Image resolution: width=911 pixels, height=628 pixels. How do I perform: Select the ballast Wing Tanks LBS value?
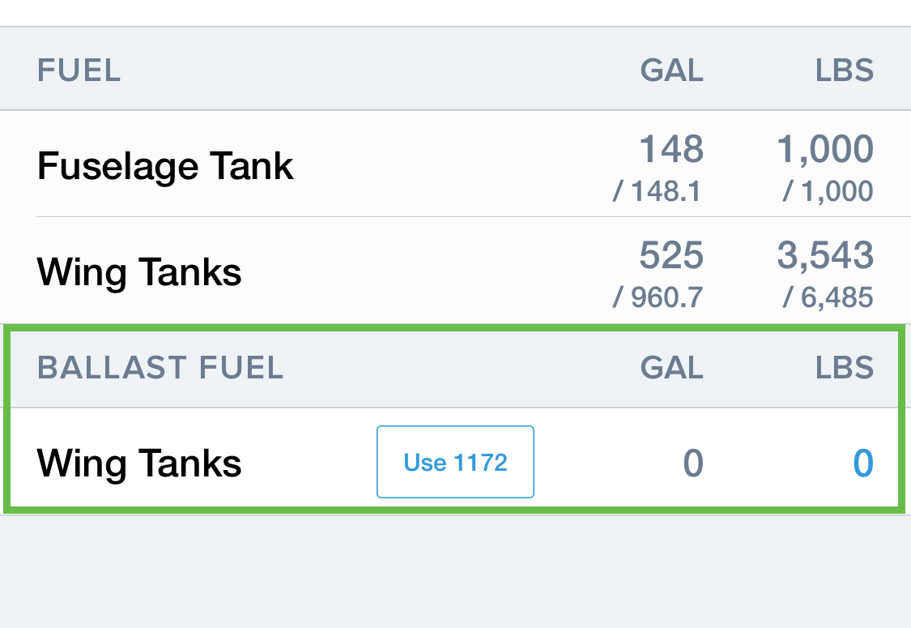click(862, 462)
